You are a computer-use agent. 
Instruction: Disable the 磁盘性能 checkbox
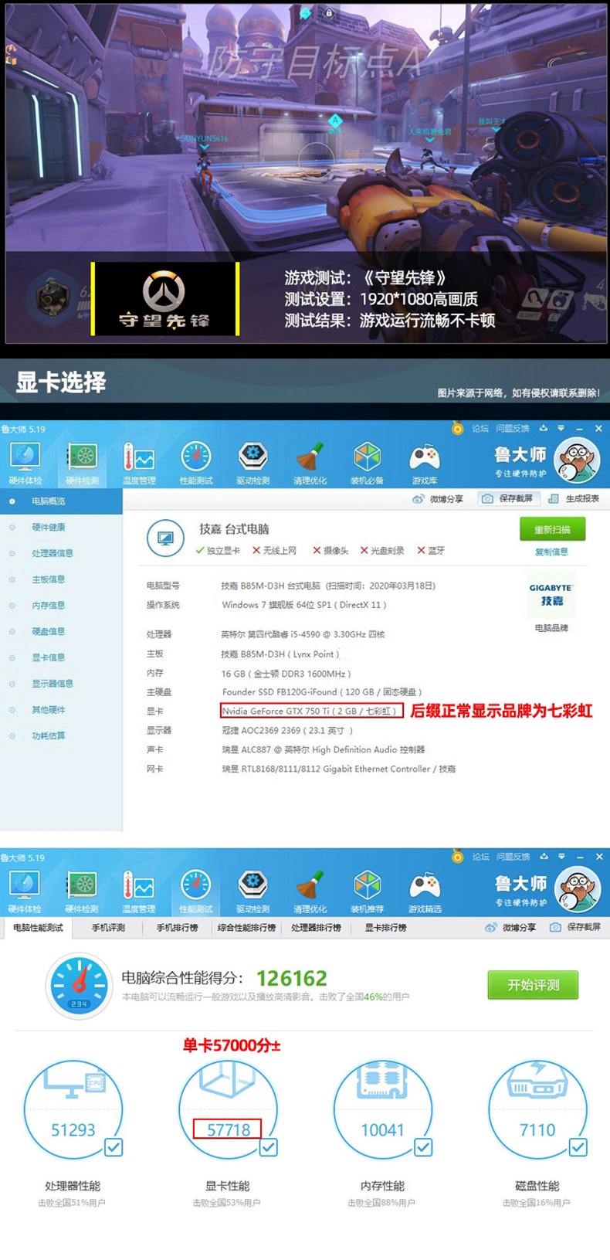tap(578, 1147)
